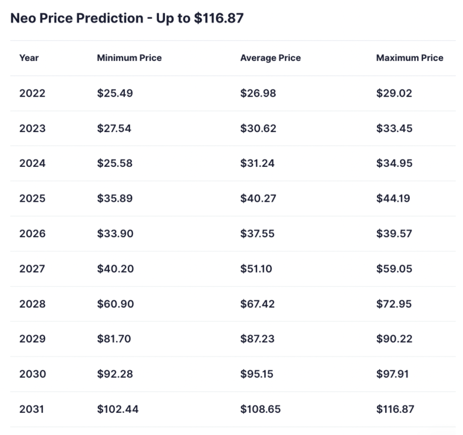Select the $60.90 minimum price for 2028
This screenshot has width=463, height=435.
(115, 304)
